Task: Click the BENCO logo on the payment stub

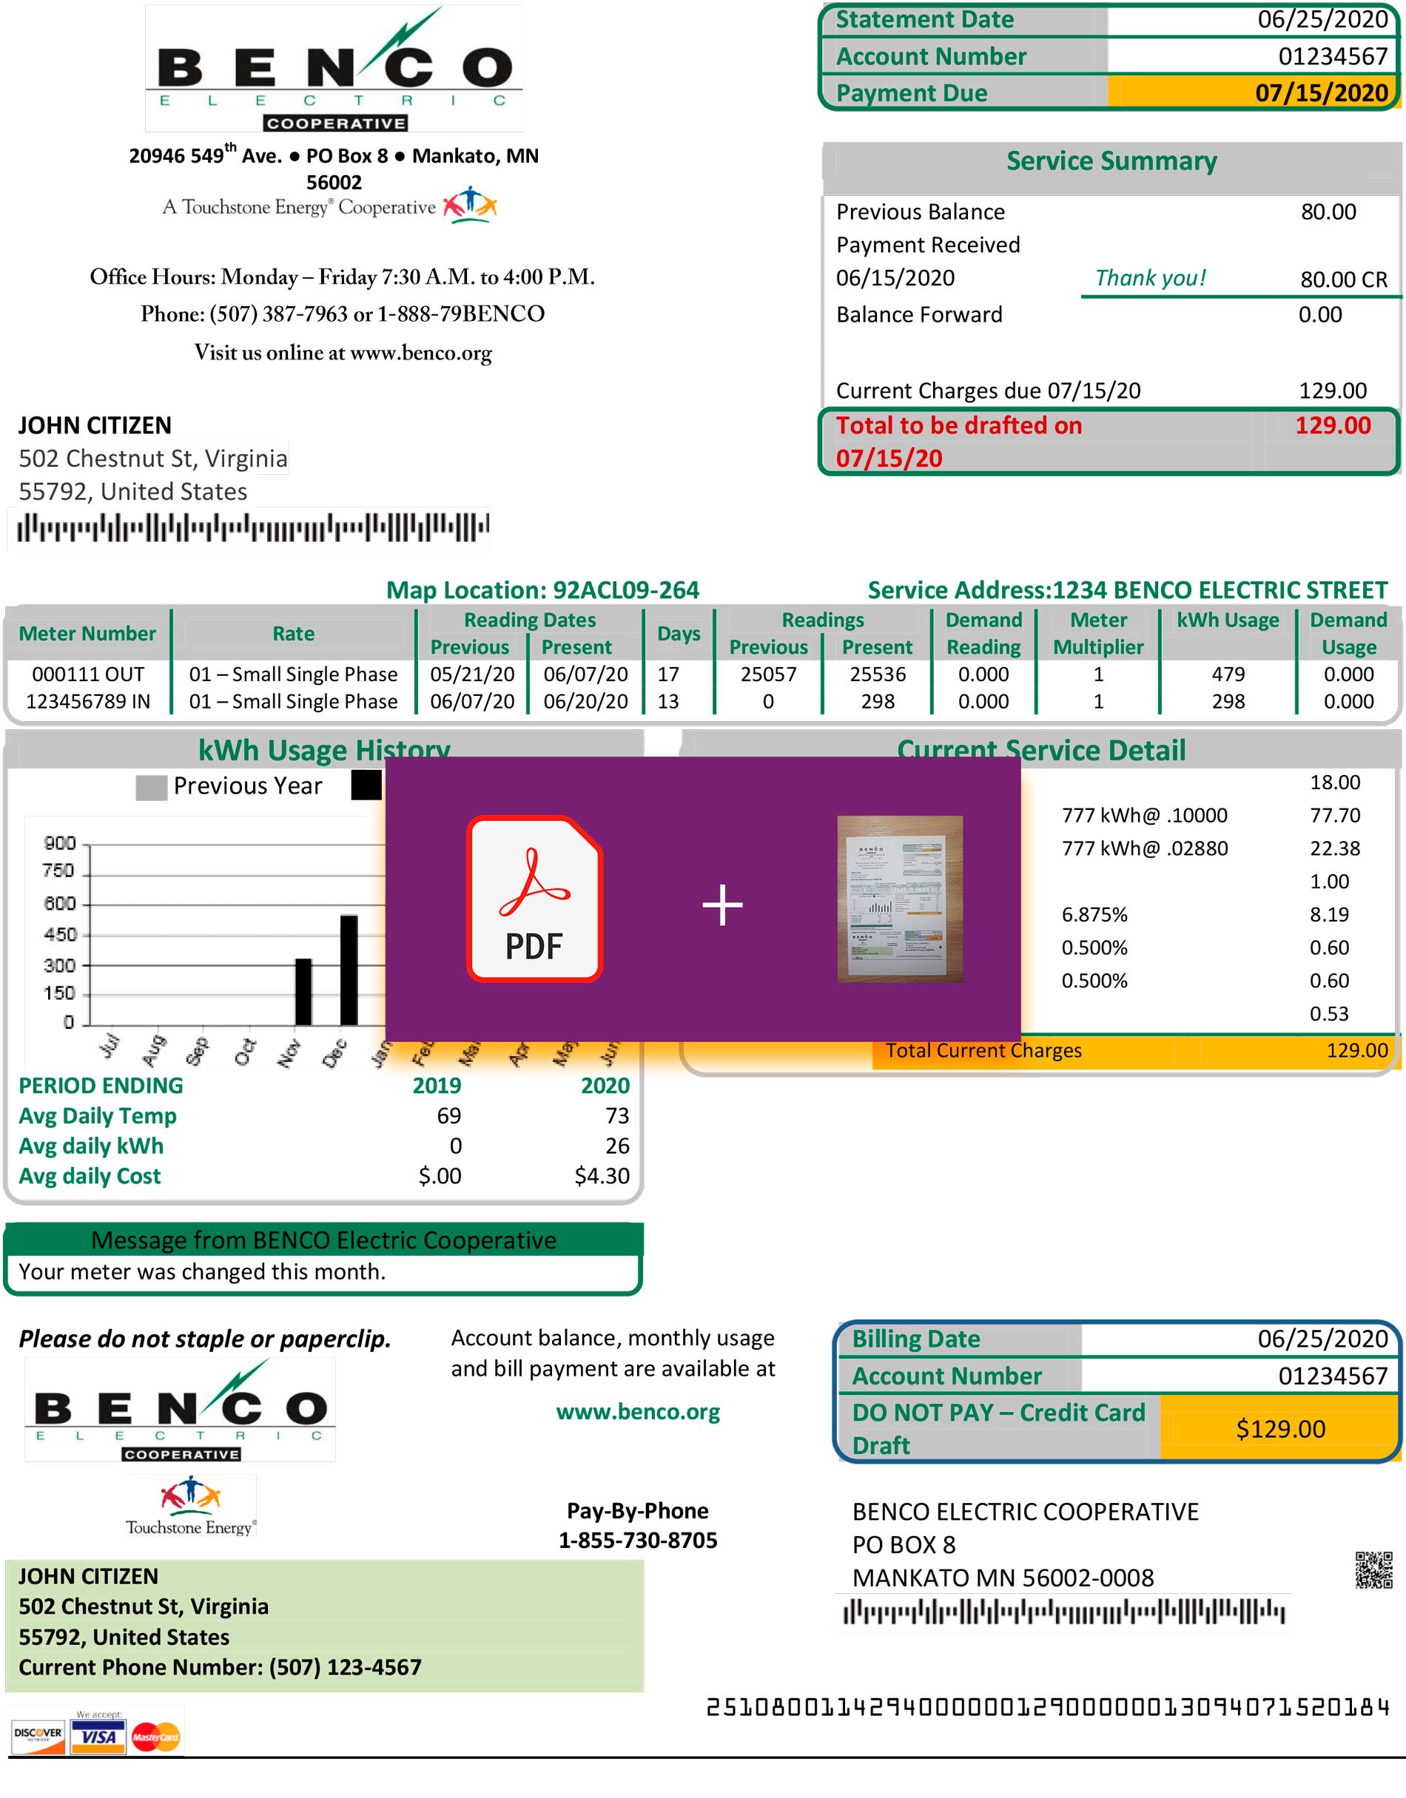Action: [181, 1410]
